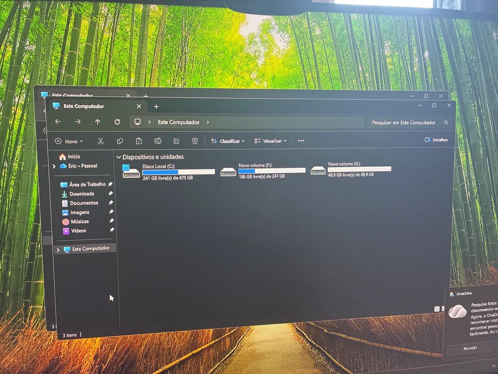
Task: Click the Cut scissors icon
Action: pyautogui.click(x=100, y=141)
